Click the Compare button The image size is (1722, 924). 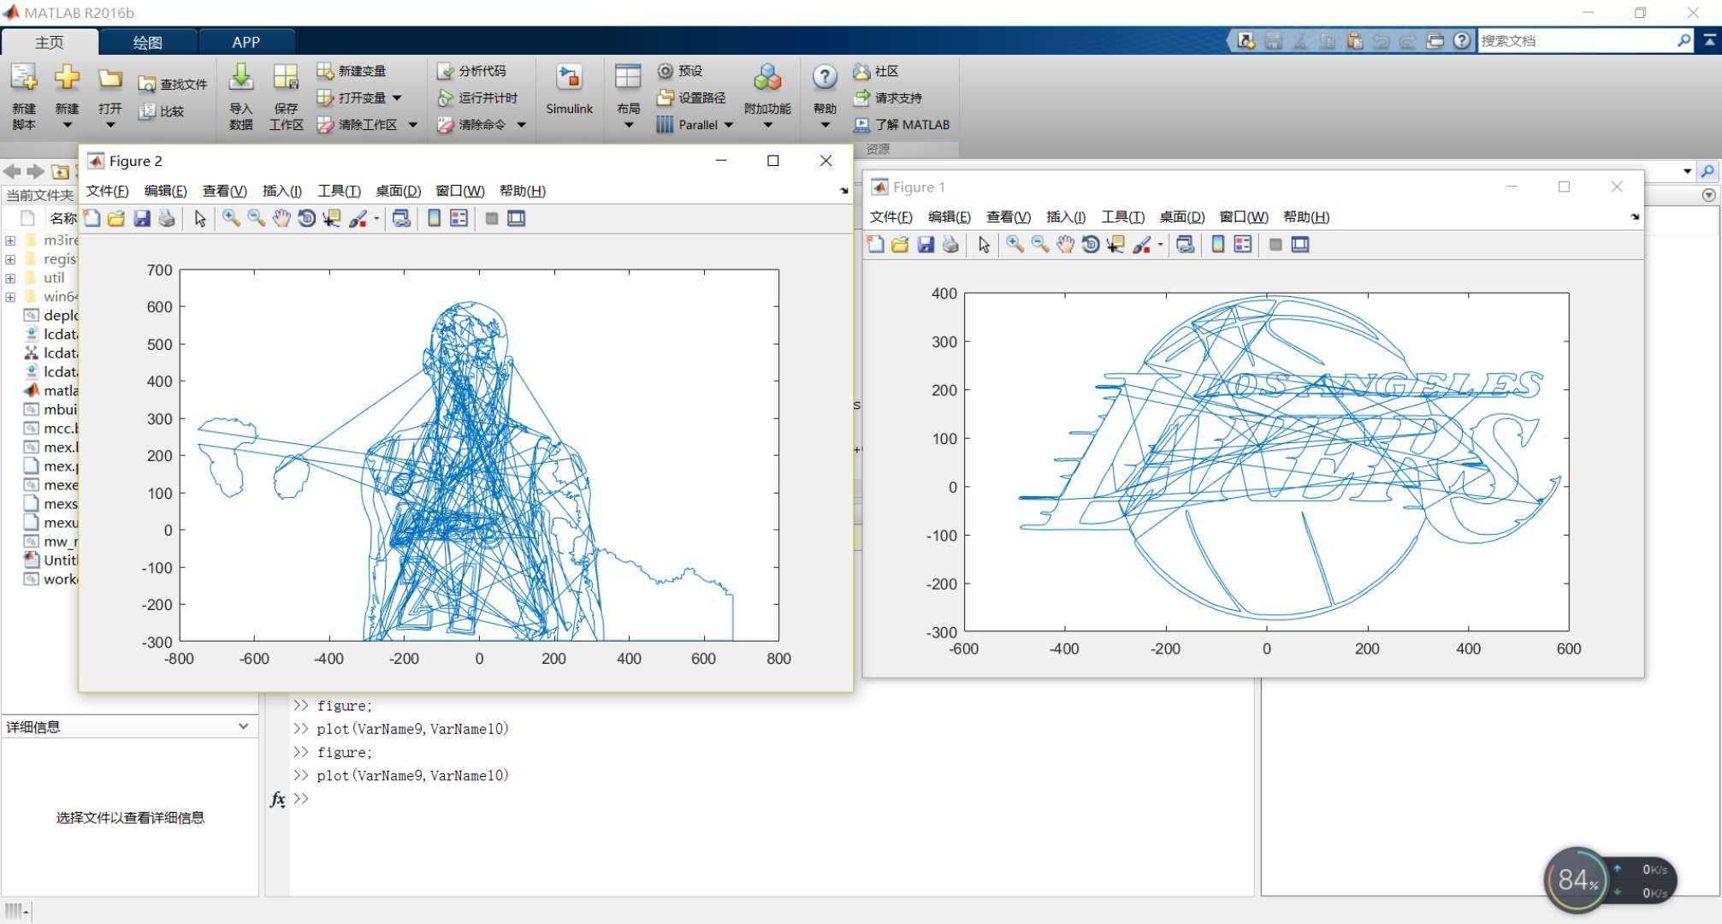pos(162,111)
